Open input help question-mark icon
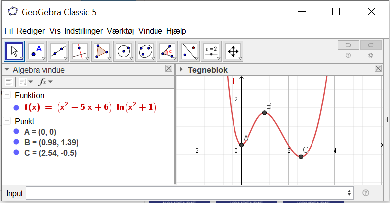The width and height of the screenshot is (390, 203). tap(365, 193)
